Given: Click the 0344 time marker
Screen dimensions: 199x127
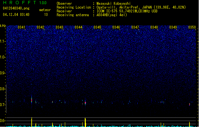Looking at the screenshot, I should (x=78, y=27).
